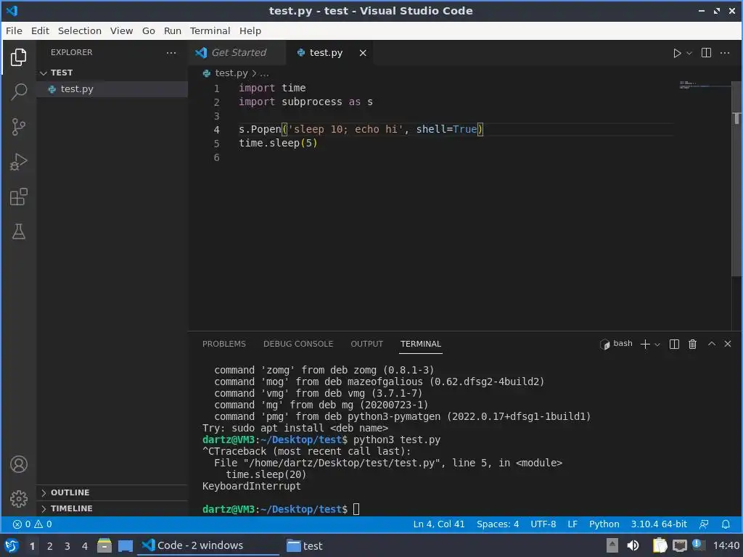
Task: Open the Extensions view icon
Action: click(x=18, y=197)
